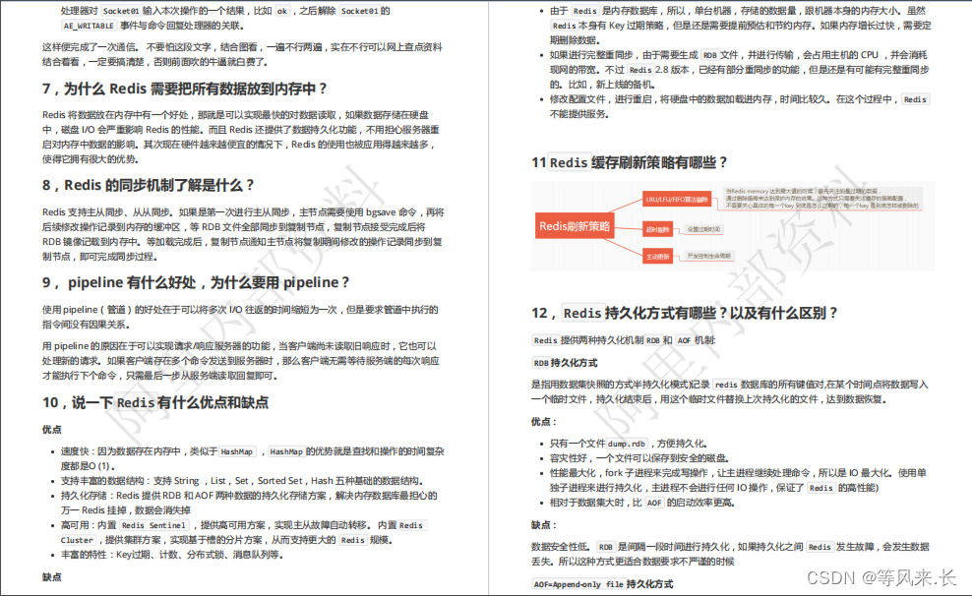
Task: Click heading "12，Redis 持久化方式有哪些？以及有什么区别？"
Action: pos(685,314)
